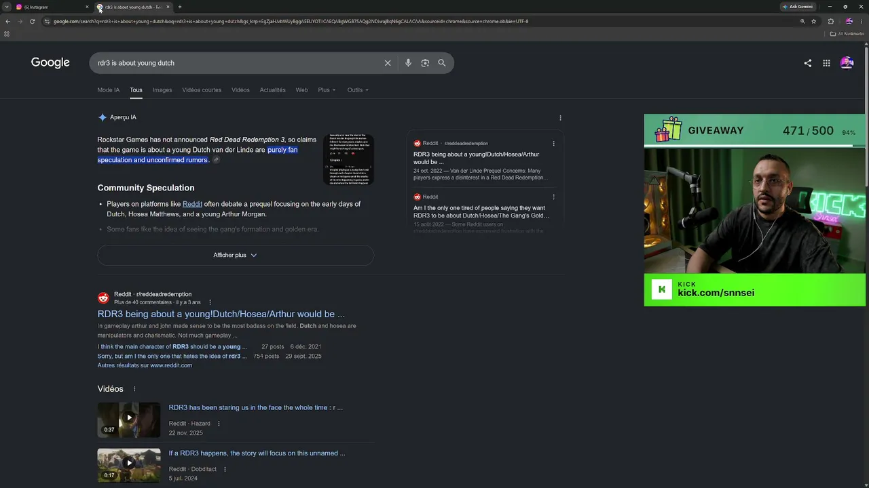Search by image with the Lens icon

pos(425,63)
